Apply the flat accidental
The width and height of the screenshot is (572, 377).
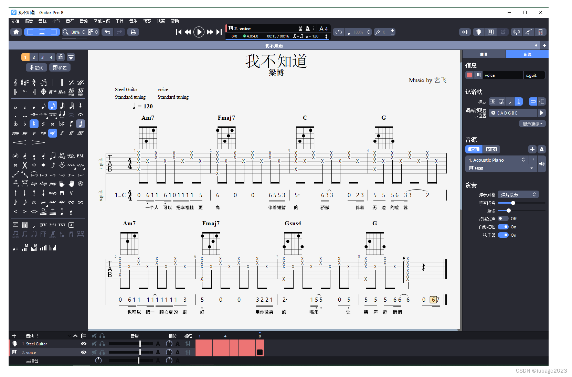[25, 124]
